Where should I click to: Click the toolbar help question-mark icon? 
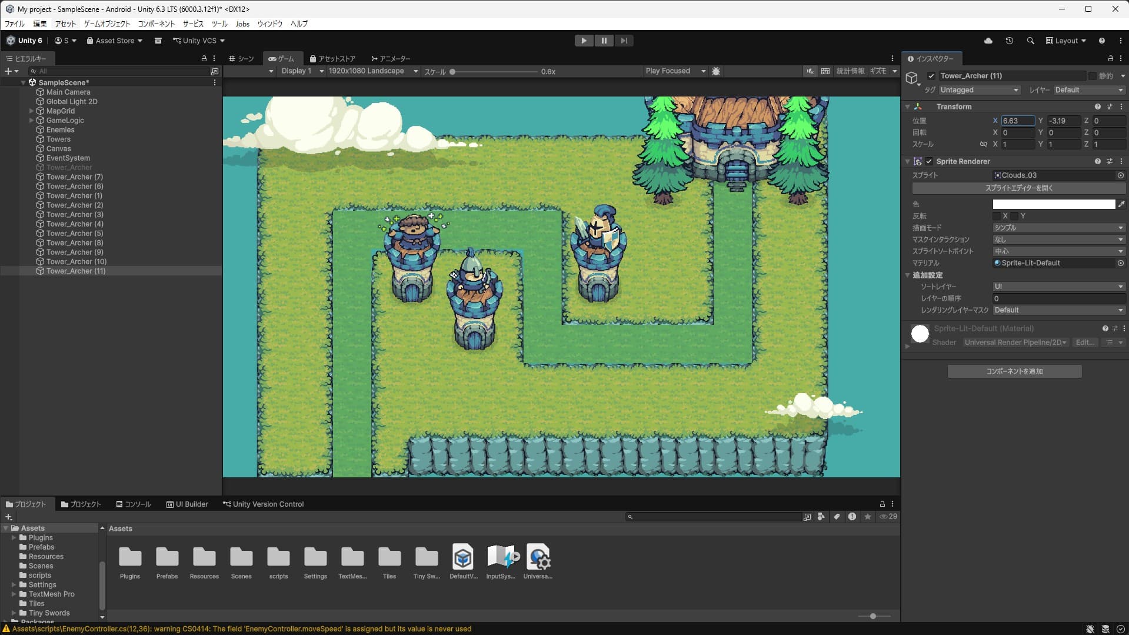click(1101, 41)
